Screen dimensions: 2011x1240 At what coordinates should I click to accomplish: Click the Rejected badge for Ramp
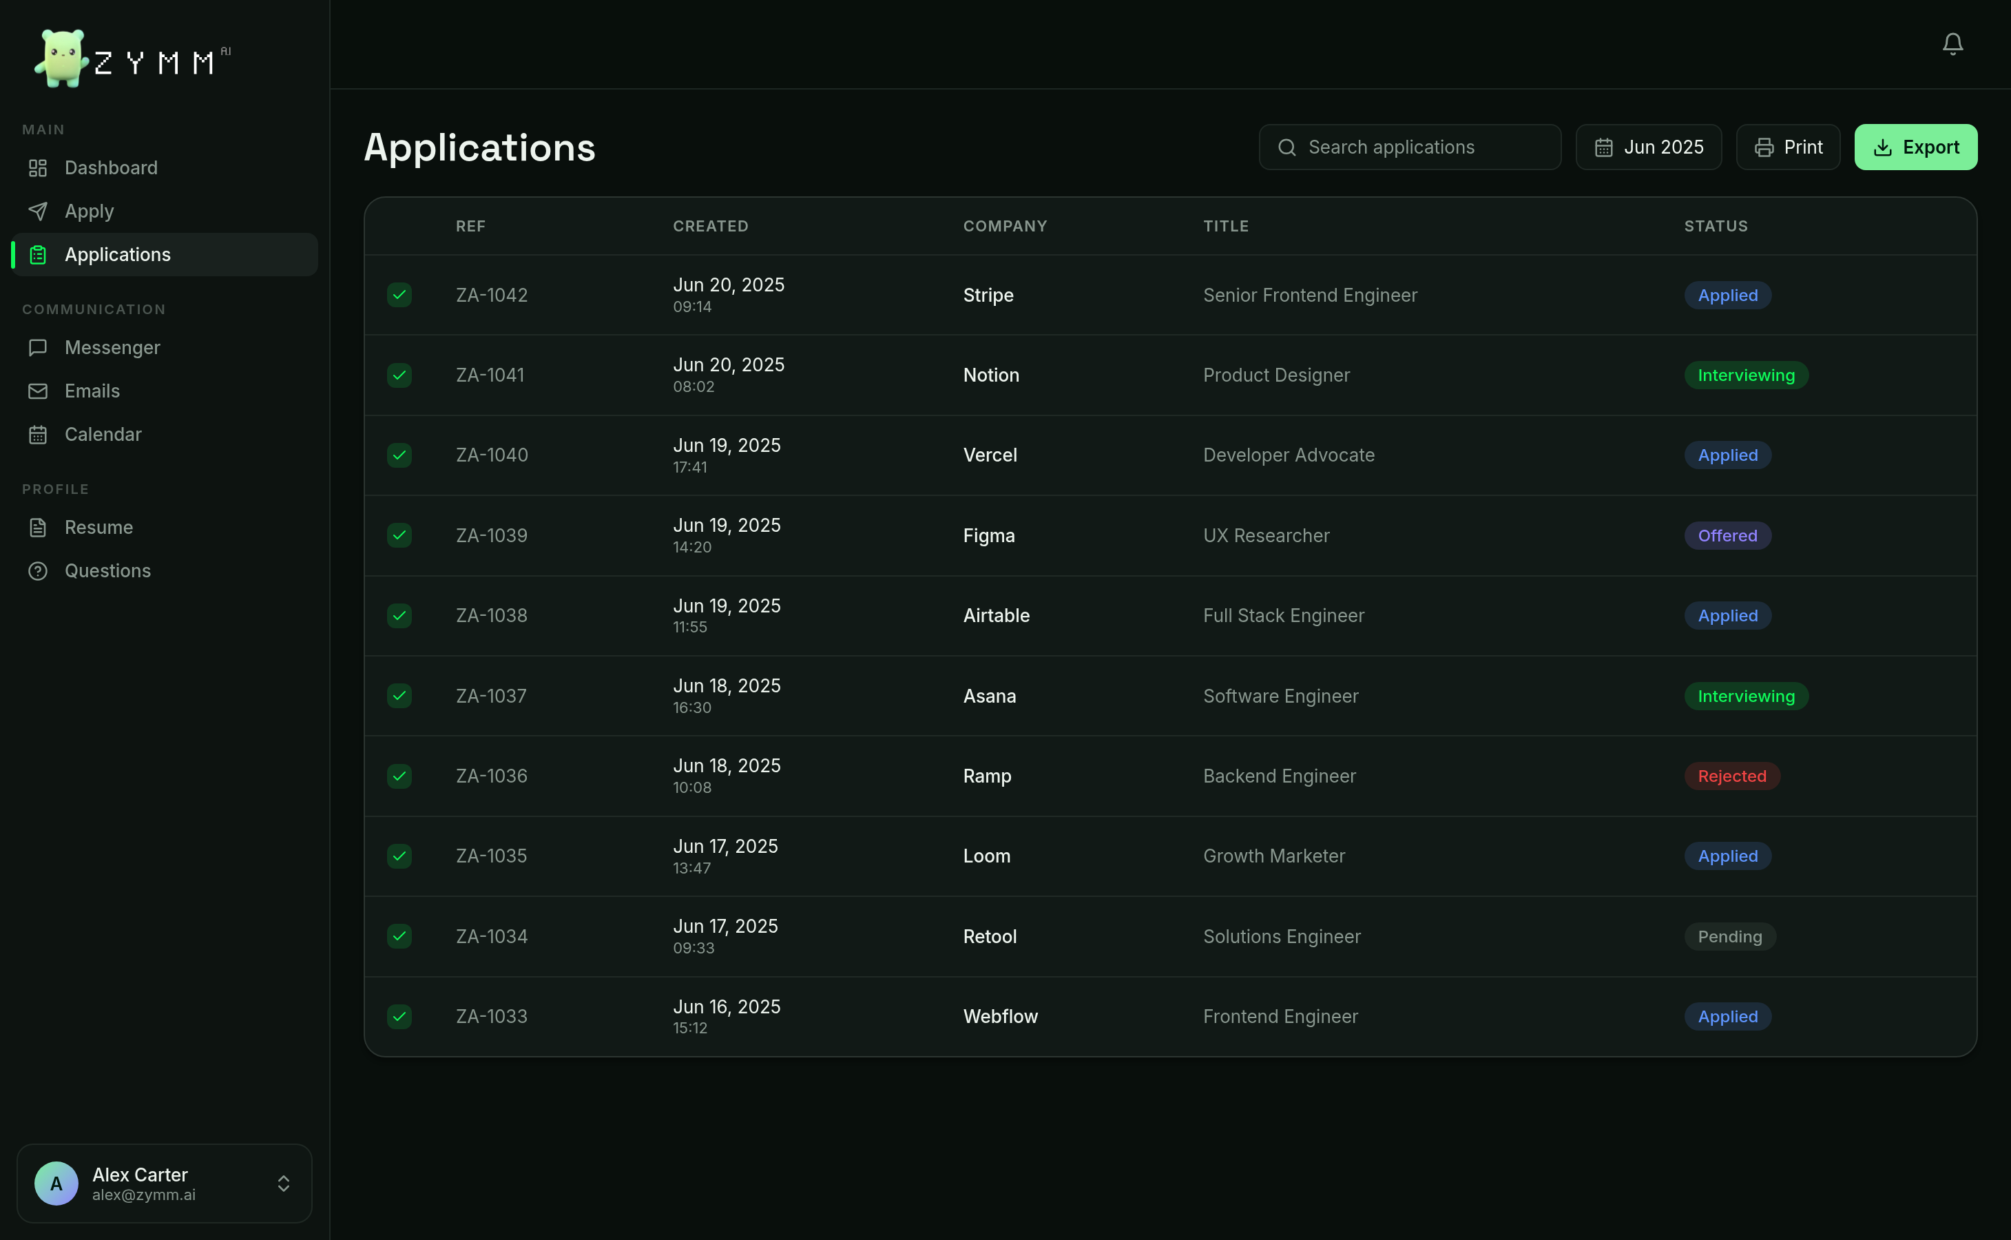1731,776
